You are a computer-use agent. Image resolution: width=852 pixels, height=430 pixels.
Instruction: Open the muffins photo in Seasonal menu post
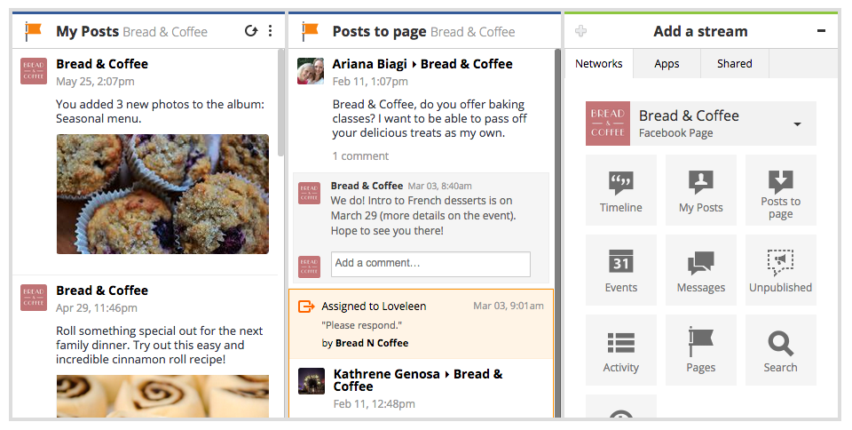click(x=162, y=194)
